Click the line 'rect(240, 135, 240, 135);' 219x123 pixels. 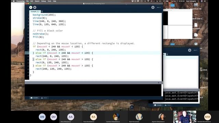click(x=53, y=69)
